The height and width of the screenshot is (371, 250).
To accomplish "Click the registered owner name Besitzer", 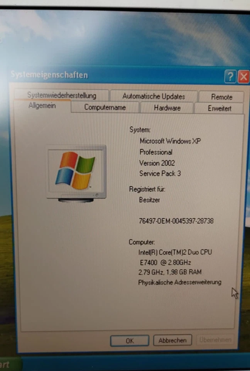I will 149,200.
